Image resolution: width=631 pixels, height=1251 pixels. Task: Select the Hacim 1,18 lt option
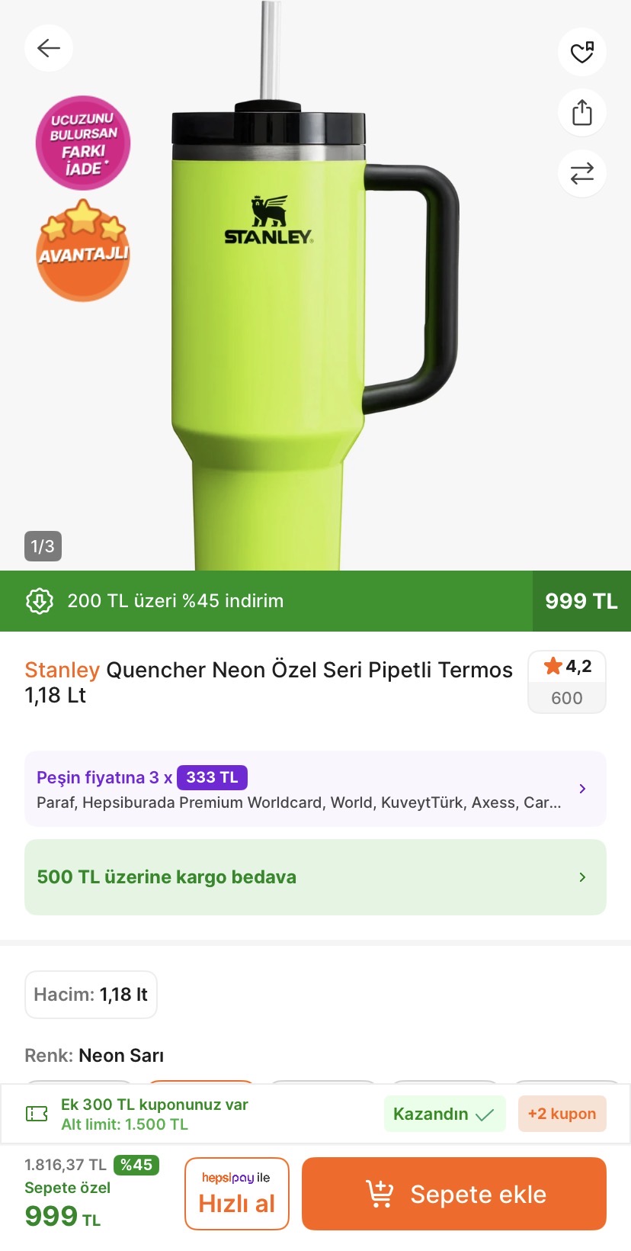(91, 995)
